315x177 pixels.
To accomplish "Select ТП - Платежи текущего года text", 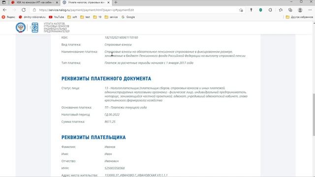I will [x=126, y=108].
